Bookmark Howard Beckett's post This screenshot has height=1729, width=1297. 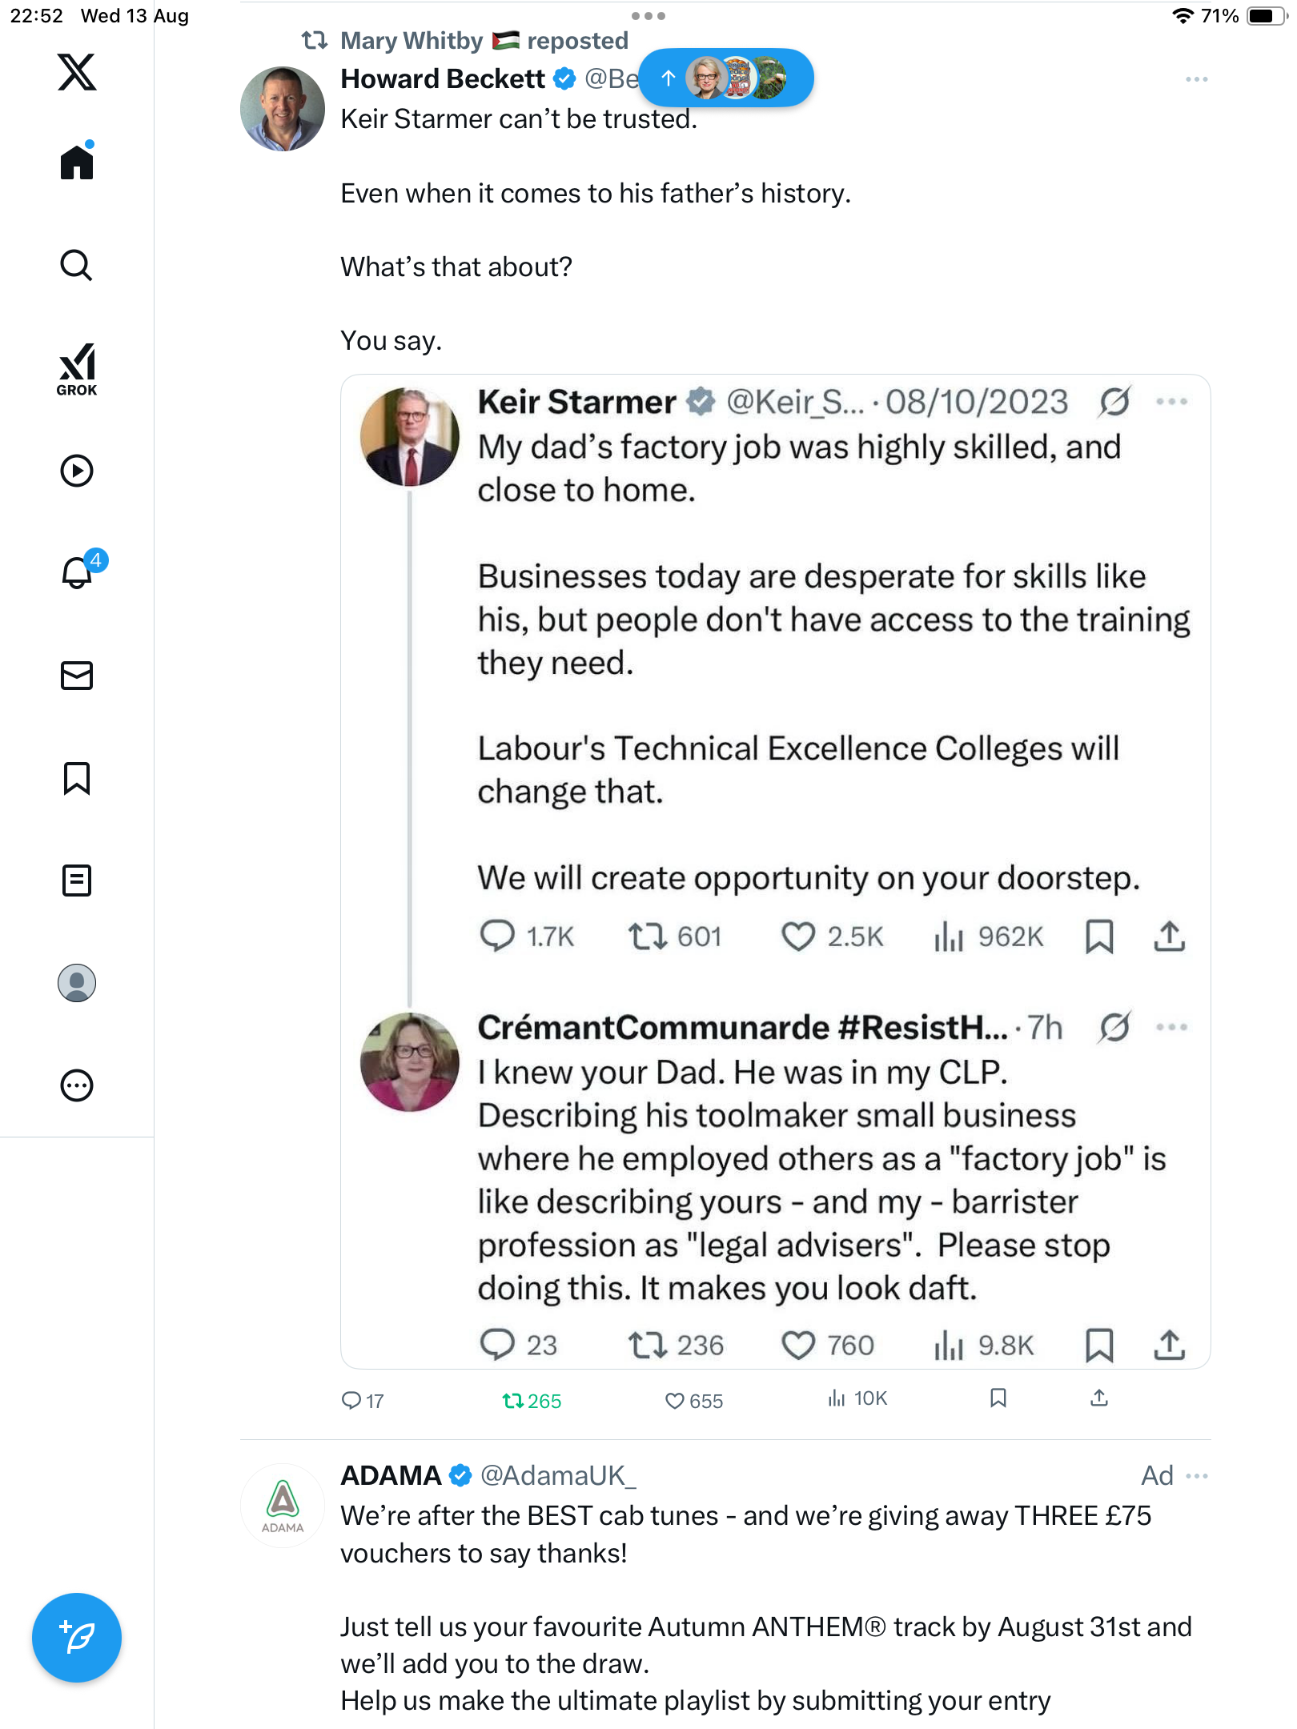(998, 1398)
